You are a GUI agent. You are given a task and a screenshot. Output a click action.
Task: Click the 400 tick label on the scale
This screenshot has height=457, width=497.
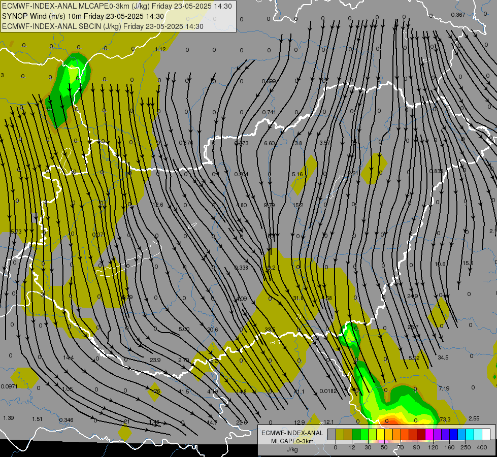482,447
